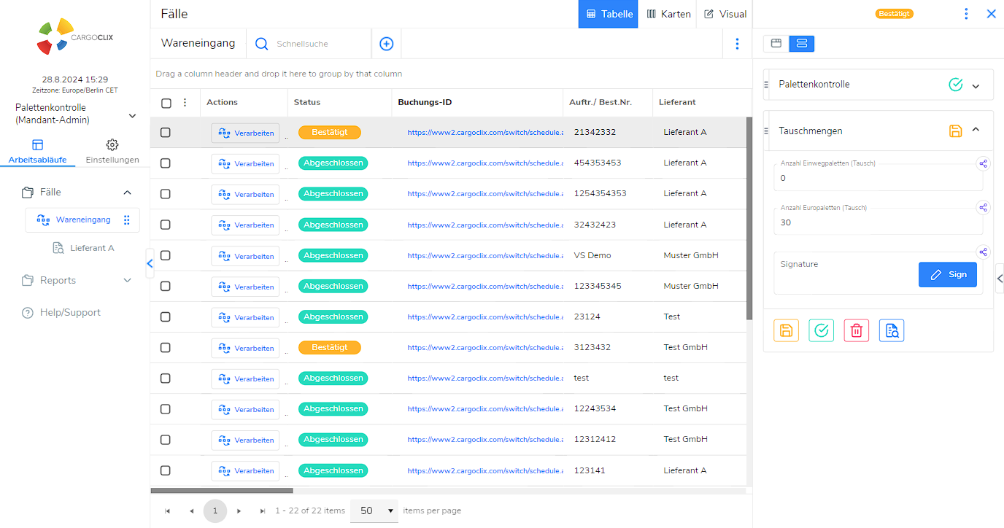Switch to stacked sections layout view icon
This screenshot has height=528, width=1004.
pos(801,44)
